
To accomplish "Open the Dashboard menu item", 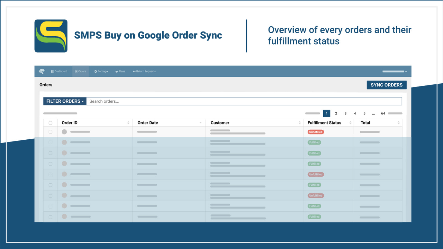I will click(59, 71).
